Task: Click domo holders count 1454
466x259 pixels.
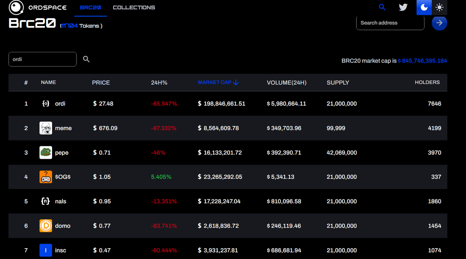Action: coord(435,226)
